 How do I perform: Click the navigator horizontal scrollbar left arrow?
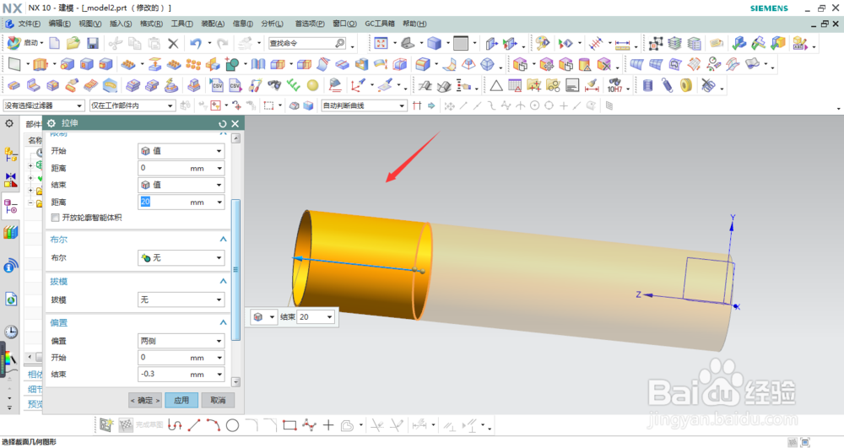pos(30,357)
